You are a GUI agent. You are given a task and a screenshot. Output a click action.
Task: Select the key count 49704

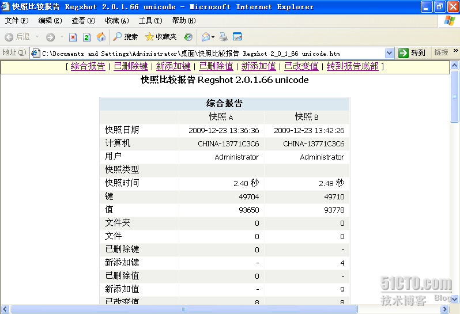(x=249, y=196)
